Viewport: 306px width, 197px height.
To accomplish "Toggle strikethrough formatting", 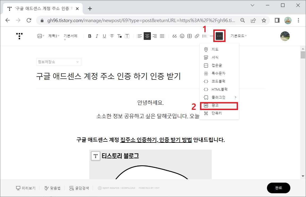I will coord(112,36).
